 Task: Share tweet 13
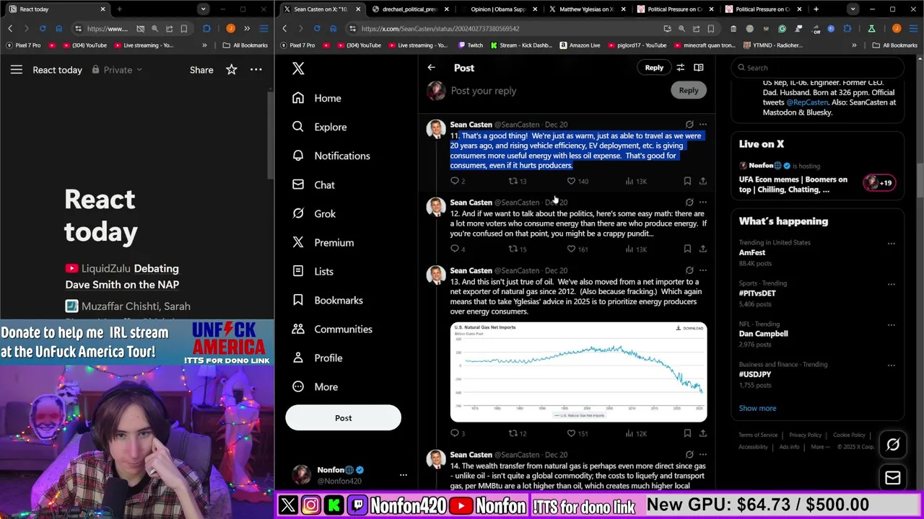coord(702,433)
